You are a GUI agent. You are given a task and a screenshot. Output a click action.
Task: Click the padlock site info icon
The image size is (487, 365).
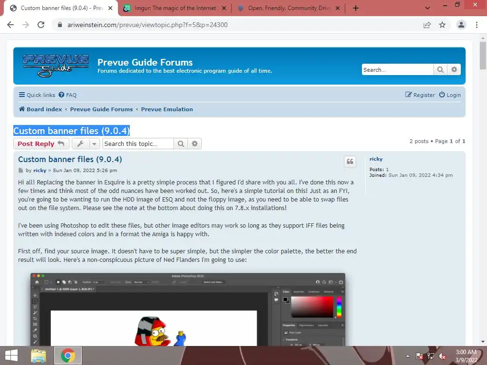tap(60, 25)
